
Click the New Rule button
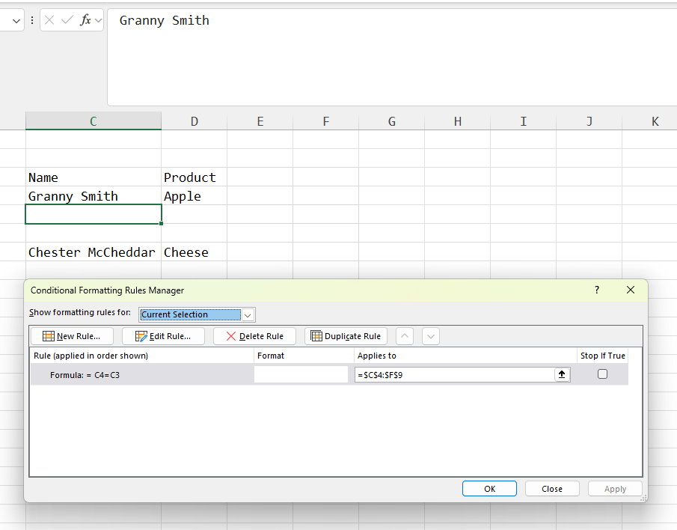click(x=72, y=336)
